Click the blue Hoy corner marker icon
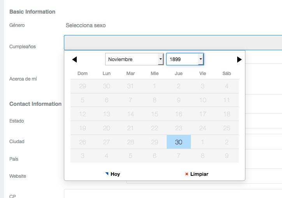Viewport: 282px width, 198px height. click(107, 174)
